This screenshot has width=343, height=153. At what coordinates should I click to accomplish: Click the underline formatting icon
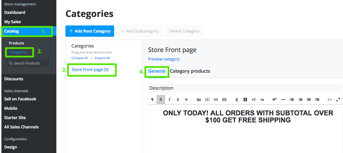[x=178, y=100]
